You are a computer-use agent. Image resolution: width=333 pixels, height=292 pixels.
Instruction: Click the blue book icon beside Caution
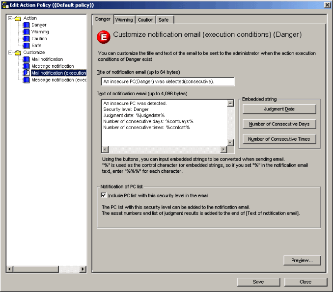coord(26,39)
